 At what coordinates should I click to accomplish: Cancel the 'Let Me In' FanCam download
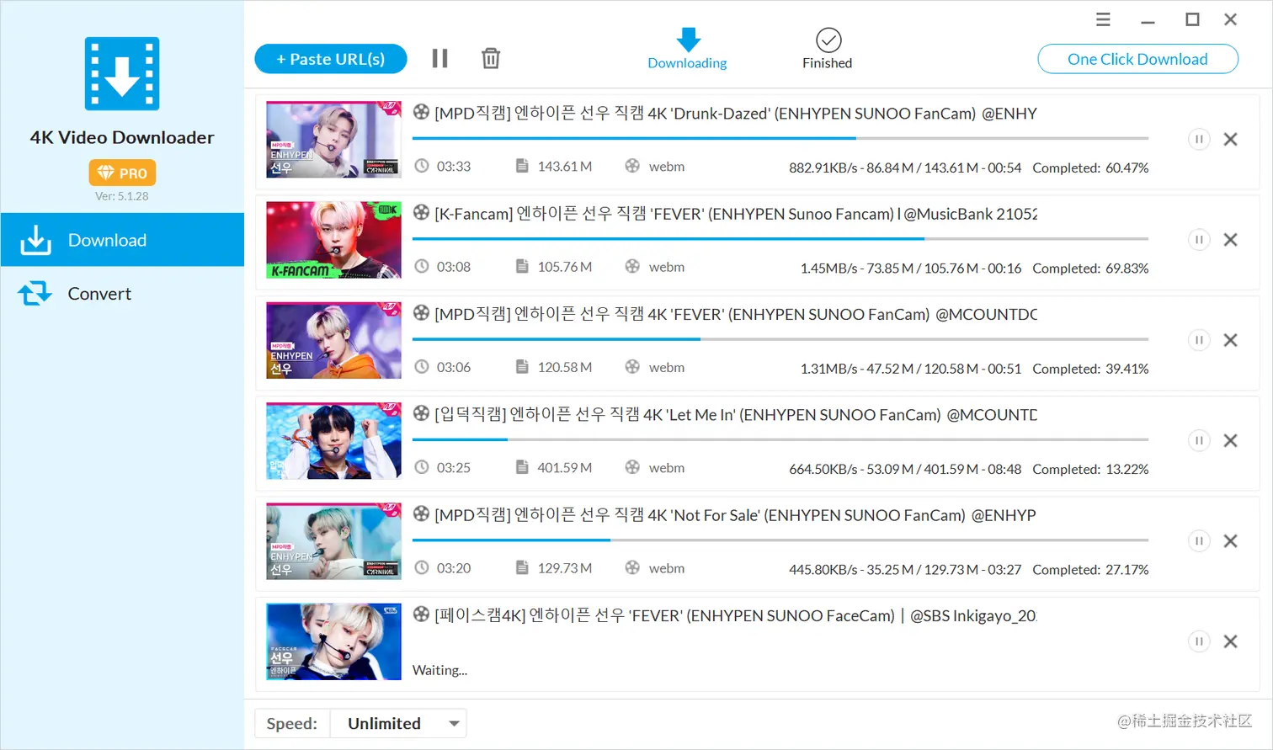(1230, 440)
